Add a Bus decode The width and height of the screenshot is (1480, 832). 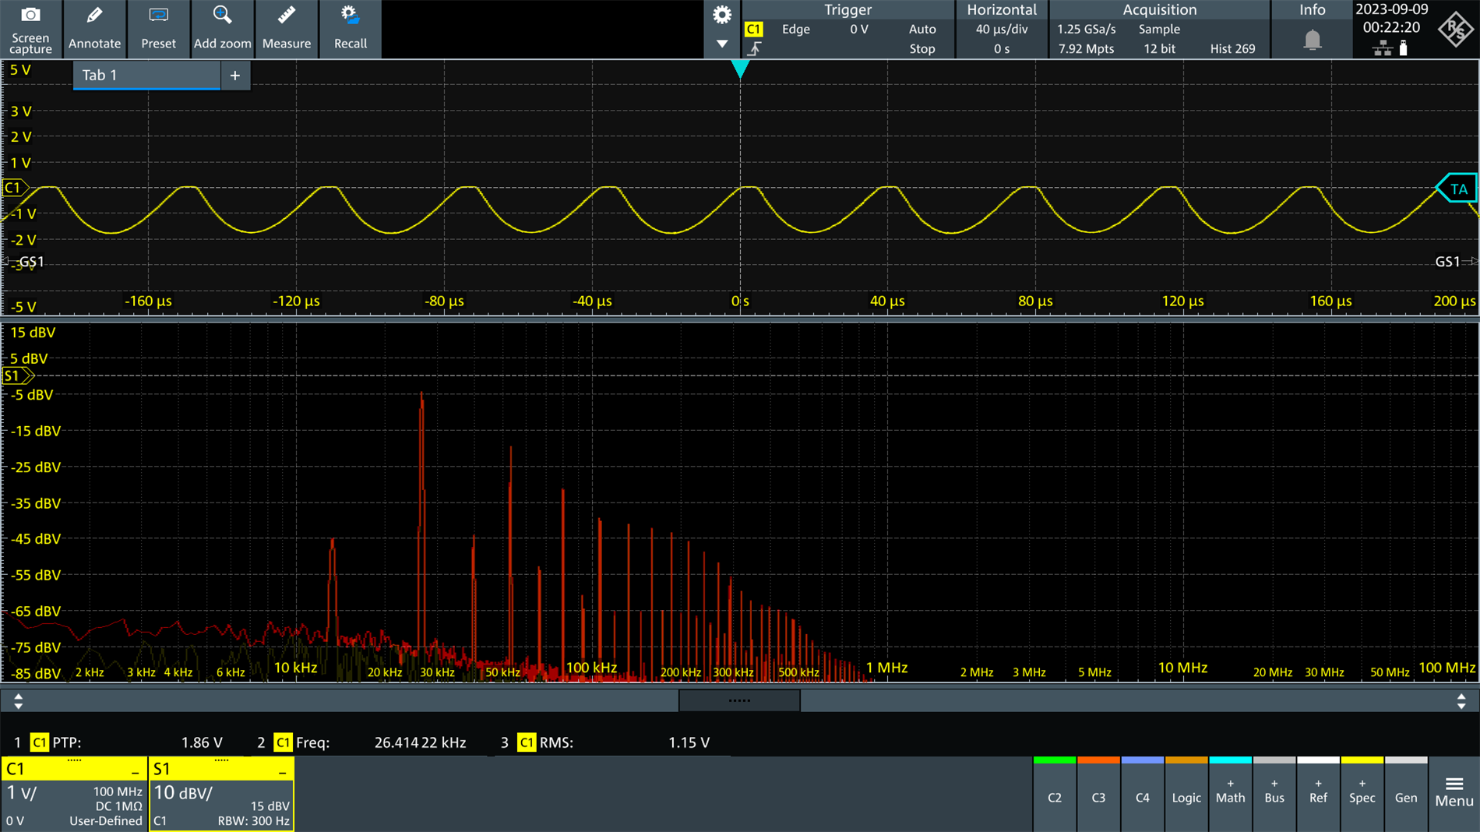point(1274,795)
